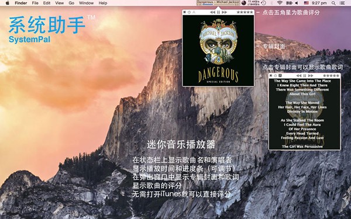This screenshot has height=219, width=351.
Task: Click the song progress bar in menu bar
Action: coord(218,5)
